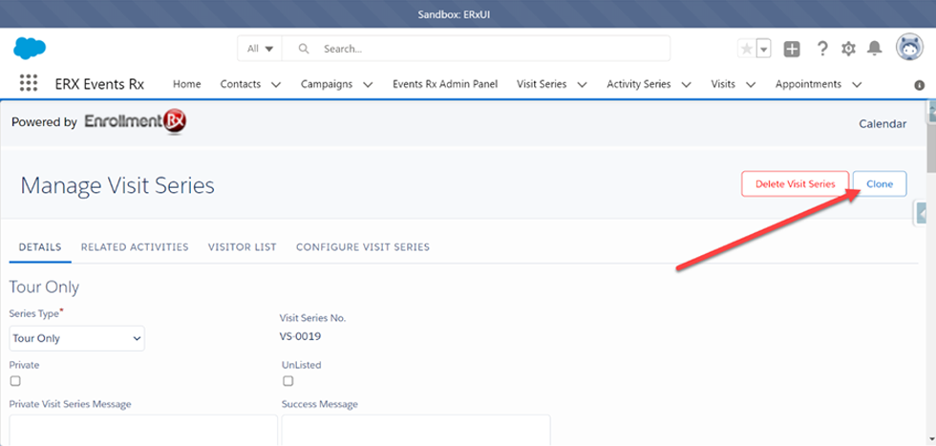Check the UnListed checkbox

coord(288,381)
